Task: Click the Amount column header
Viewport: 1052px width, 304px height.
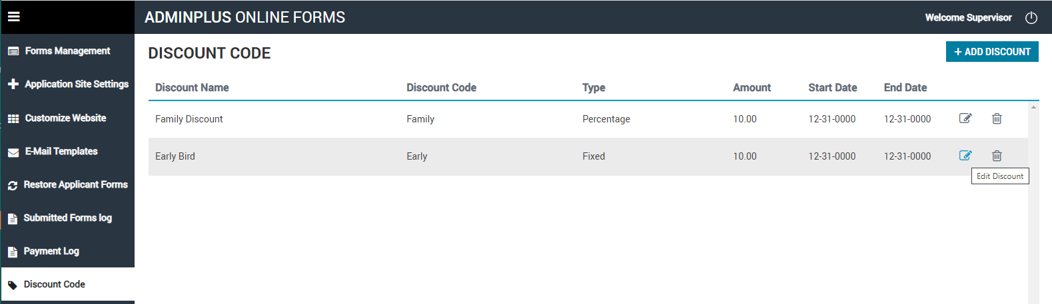Action: tap(752, 87)
